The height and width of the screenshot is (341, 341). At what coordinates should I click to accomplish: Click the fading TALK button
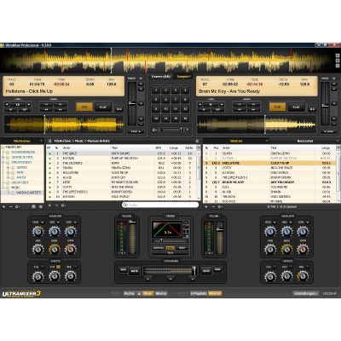pos(170,252)
